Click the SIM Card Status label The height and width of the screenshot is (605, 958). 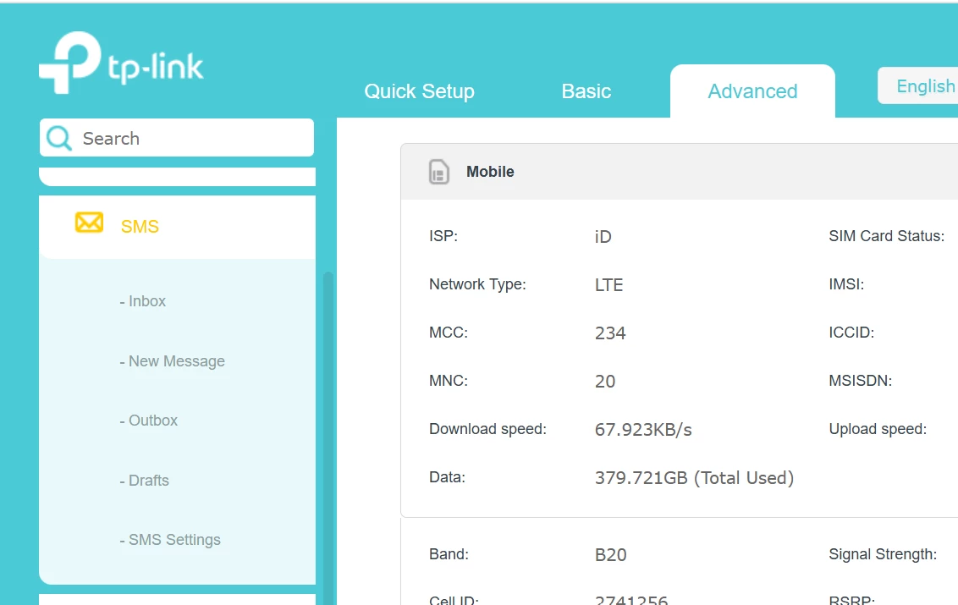[x=886, y=236]
